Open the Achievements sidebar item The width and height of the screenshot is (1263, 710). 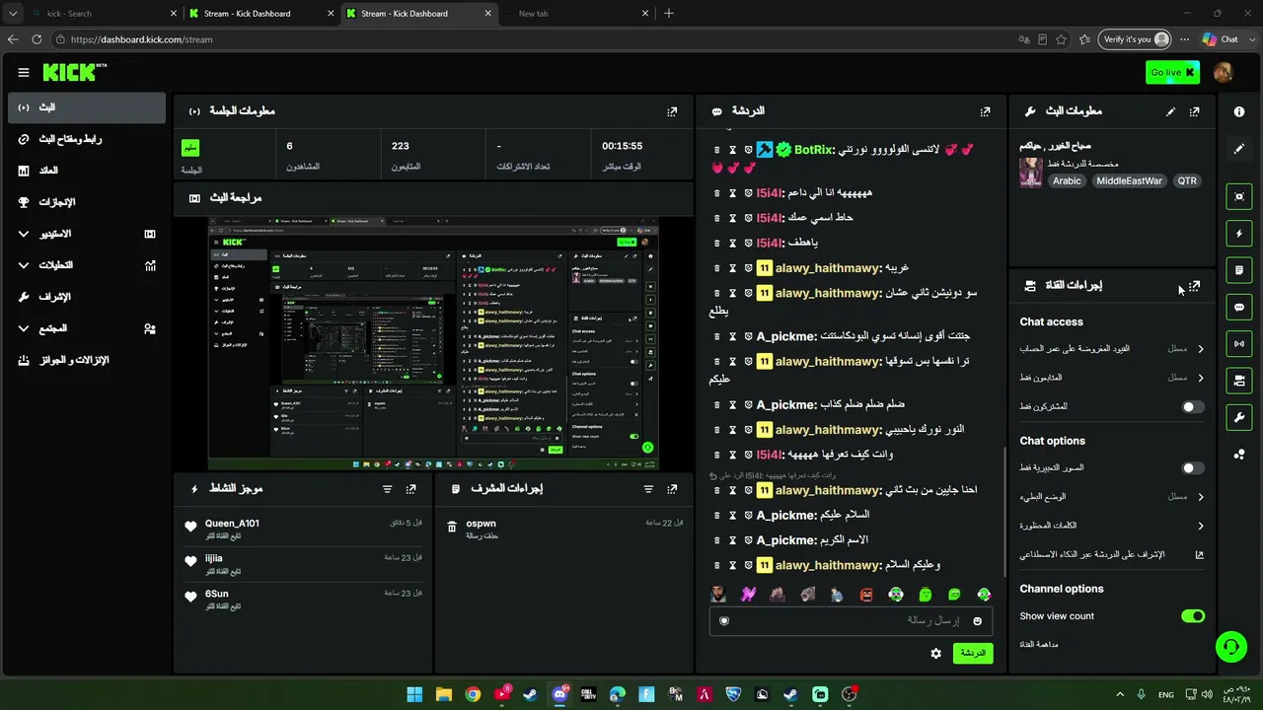[x=87, y=202]
